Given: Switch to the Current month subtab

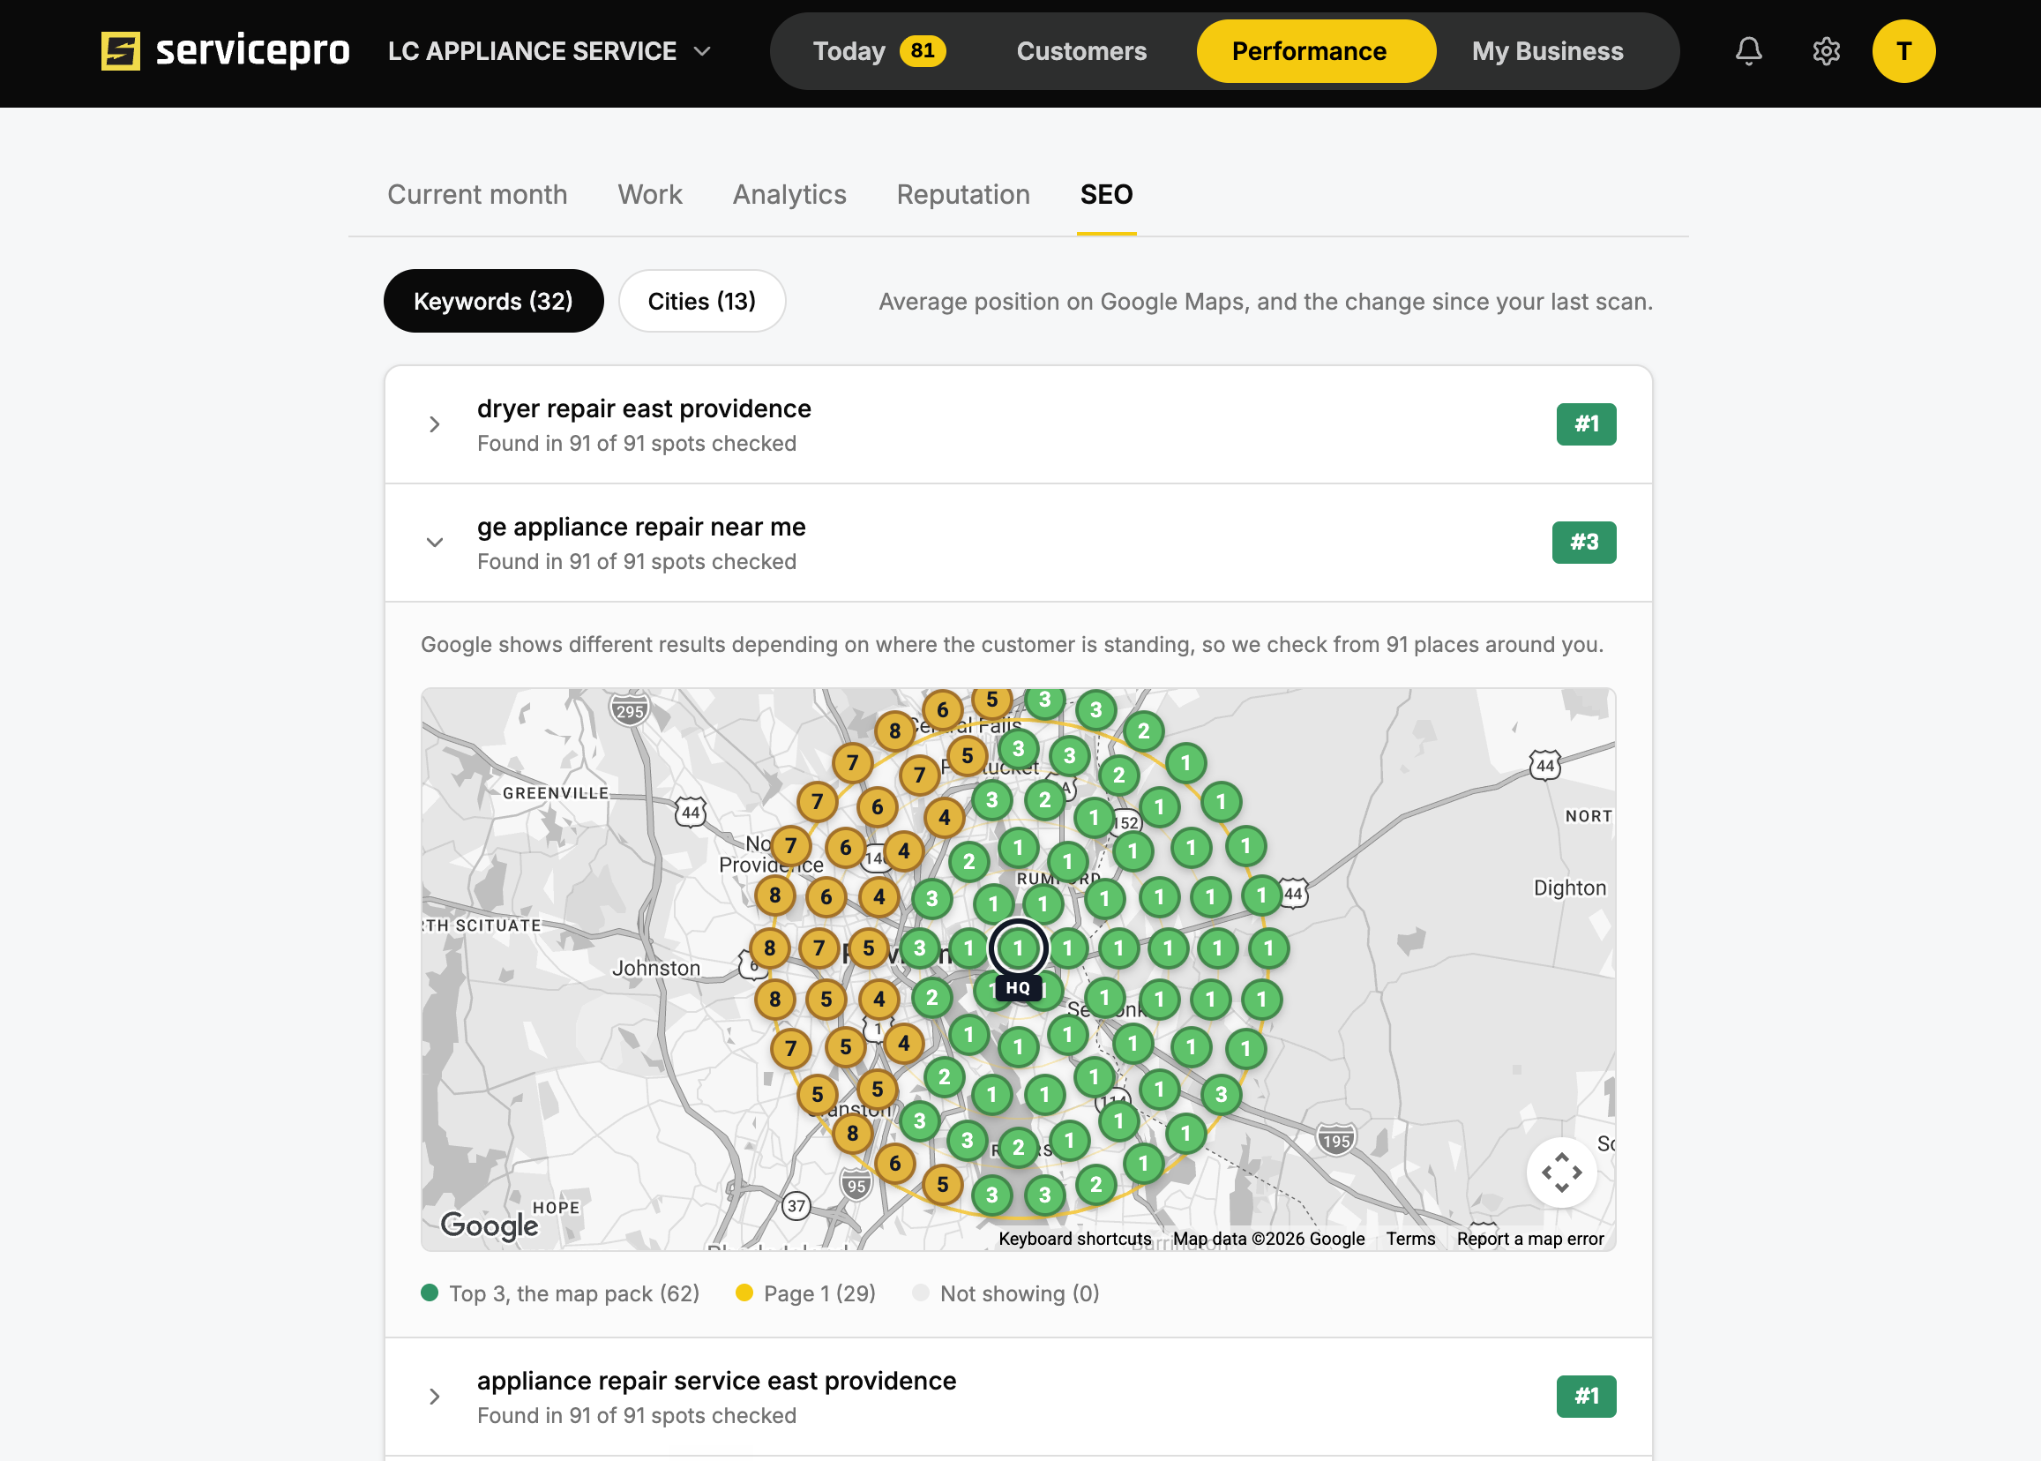Looking at the screenshot, I should tap(477, 194).
